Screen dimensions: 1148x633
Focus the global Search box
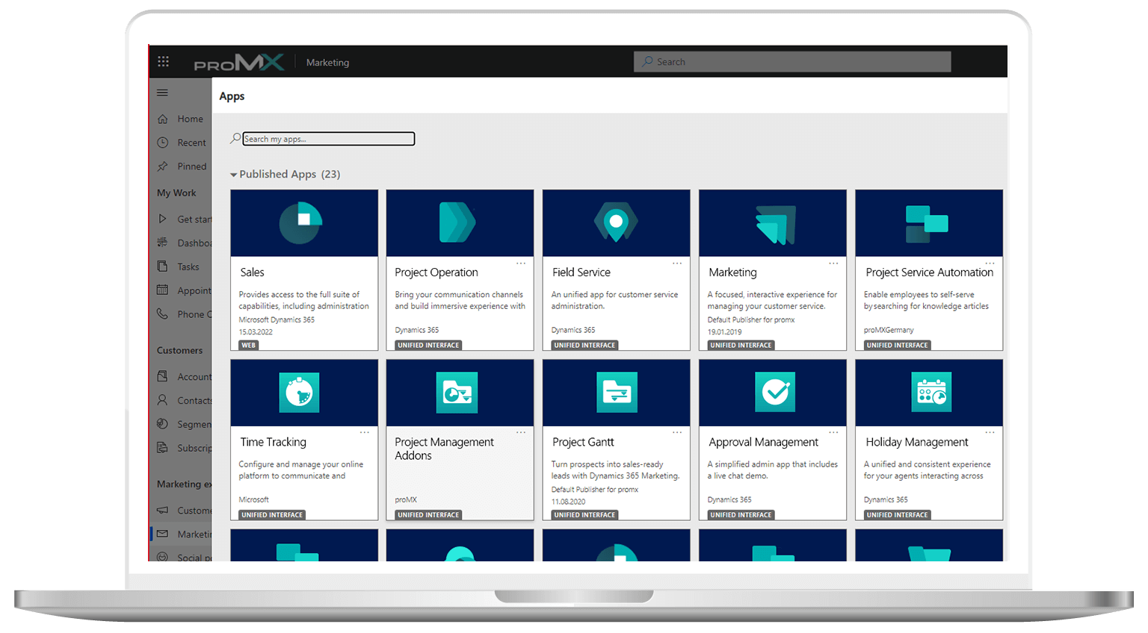pyautogui.click(x=792, y=61)
